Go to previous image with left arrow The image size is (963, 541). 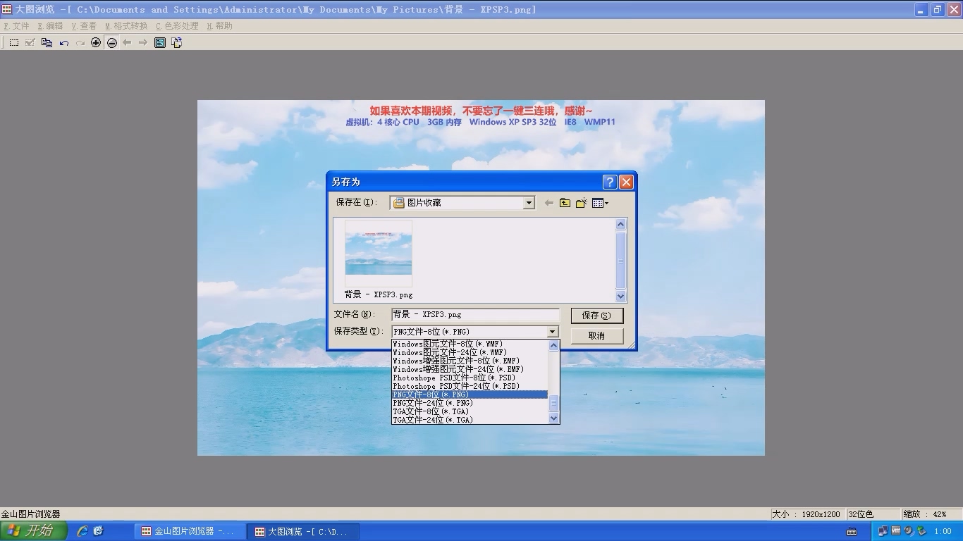[x=127, y=43]
